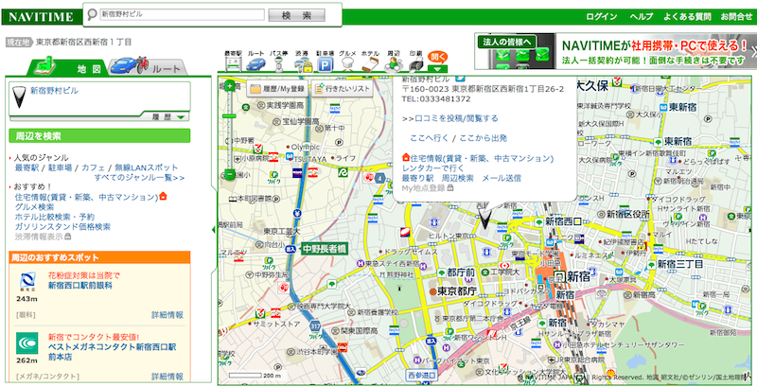
Task: Click the 周辺を検索 green header
Action: click(99, 136)
